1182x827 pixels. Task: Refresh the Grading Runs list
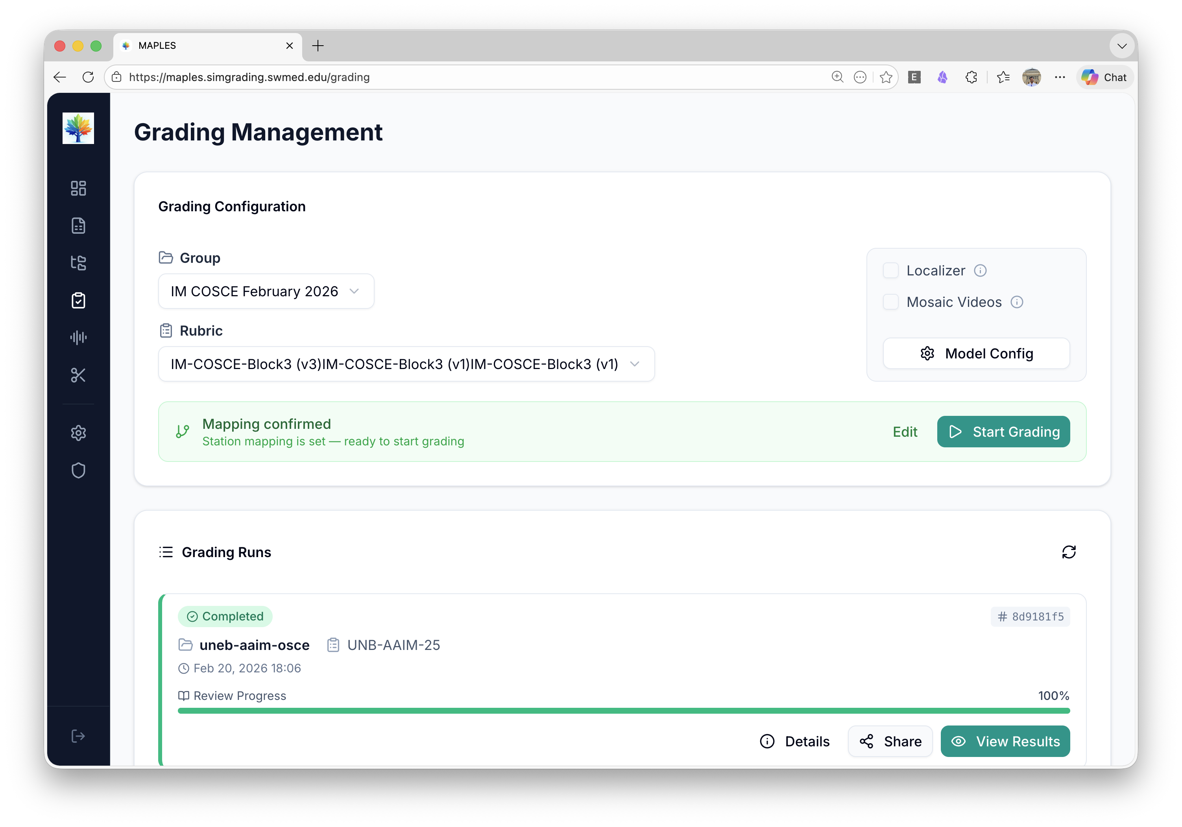pyautogui.click(x=1068, y=552)
